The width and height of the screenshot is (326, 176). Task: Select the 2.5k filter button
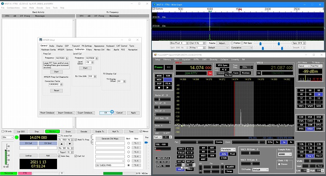point(310,144)
